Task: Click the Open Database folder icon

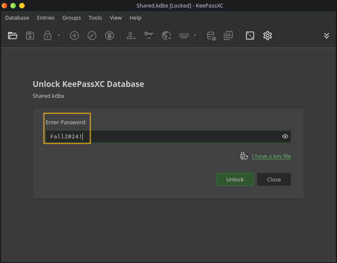Action: tap(13, 36)
